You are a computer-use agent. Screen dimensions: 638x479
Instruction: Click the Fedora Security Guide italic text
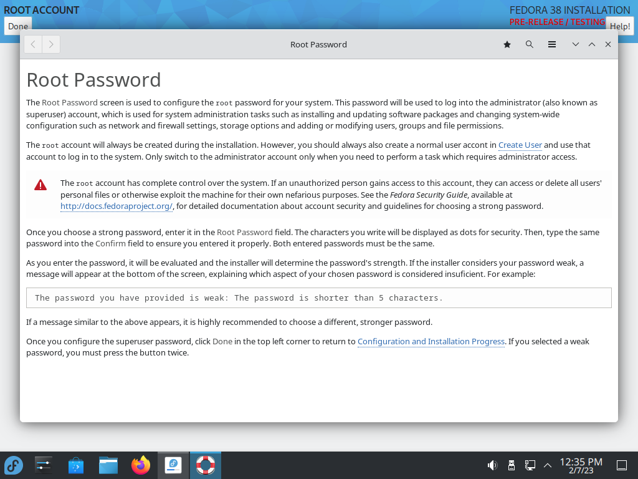pyautogui.click(x=429, y=195)
